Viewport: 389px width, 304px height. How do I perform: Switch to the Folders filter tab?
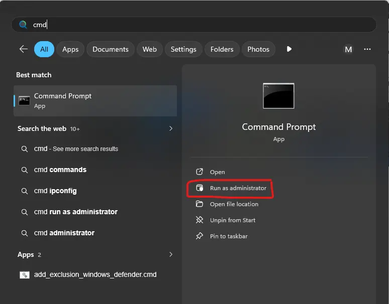pos(222,49)
